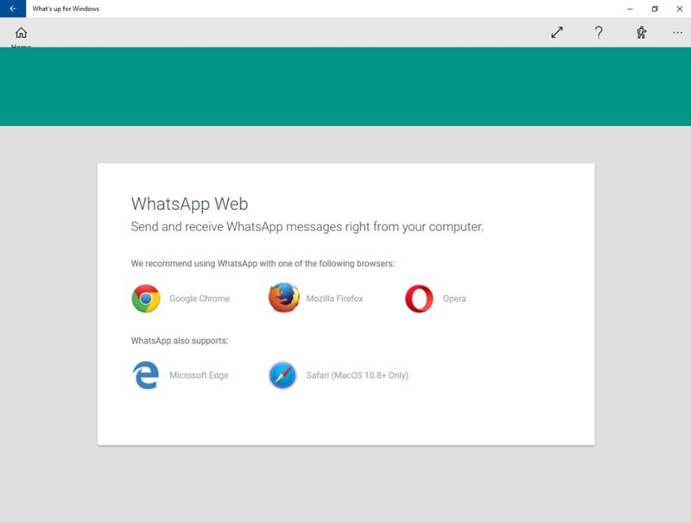This screenshot has height=523, width=691.
Task: Click the person figure icon in toolbar
Action: [641, 32]
